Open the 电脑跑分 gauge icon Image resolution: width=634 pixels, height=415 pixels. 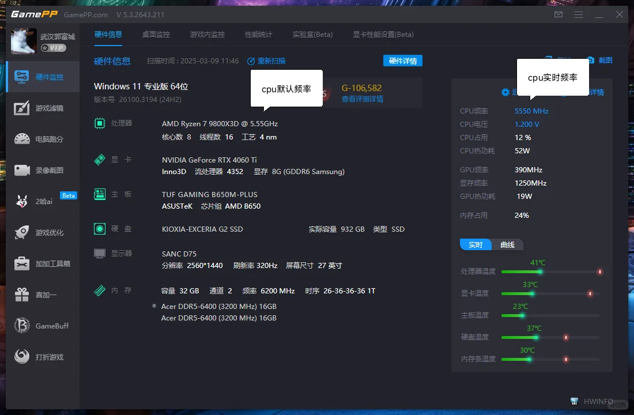[x=22, y=139]
